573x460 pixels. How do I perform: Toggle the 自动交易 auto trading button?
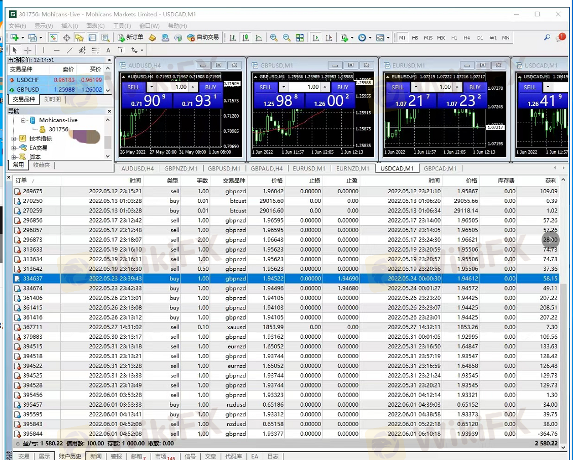pos(203,37)
